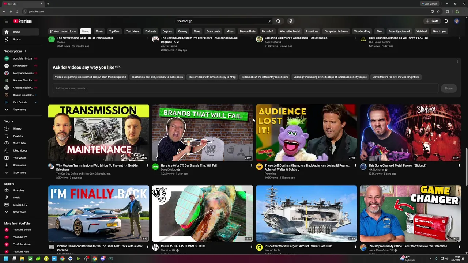
Task: Open the hamburger guide menu
Action: (6, 21)
